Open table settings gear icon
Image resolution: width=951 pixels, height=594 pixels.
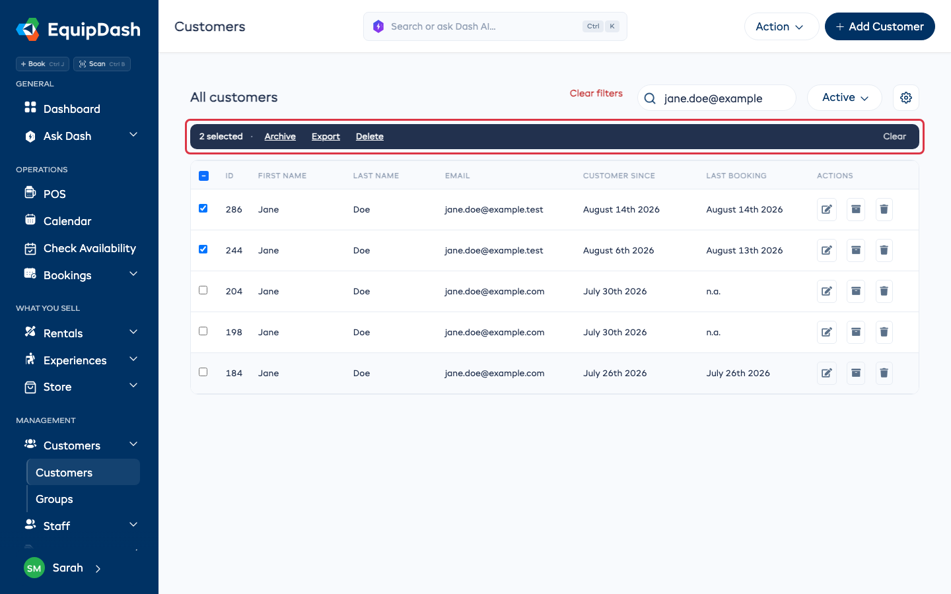point(906,98)
